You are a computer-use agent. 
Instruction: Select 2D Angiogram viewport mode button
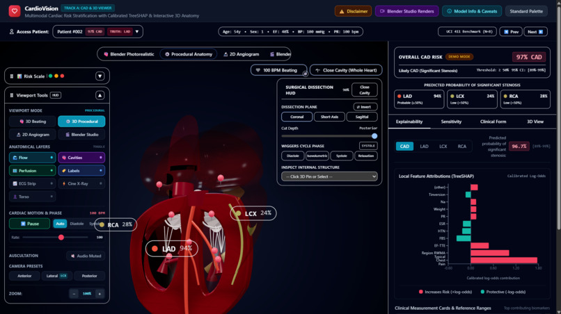click(x=33, y=135)
